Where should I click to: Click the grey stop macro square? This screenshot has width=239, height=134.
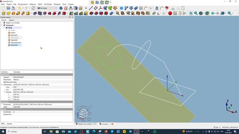175,13
